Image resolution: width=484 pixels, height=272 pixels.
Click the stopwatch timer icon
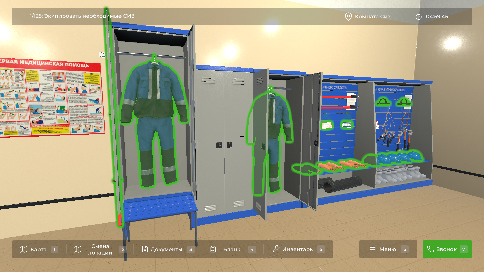point(419,17)
